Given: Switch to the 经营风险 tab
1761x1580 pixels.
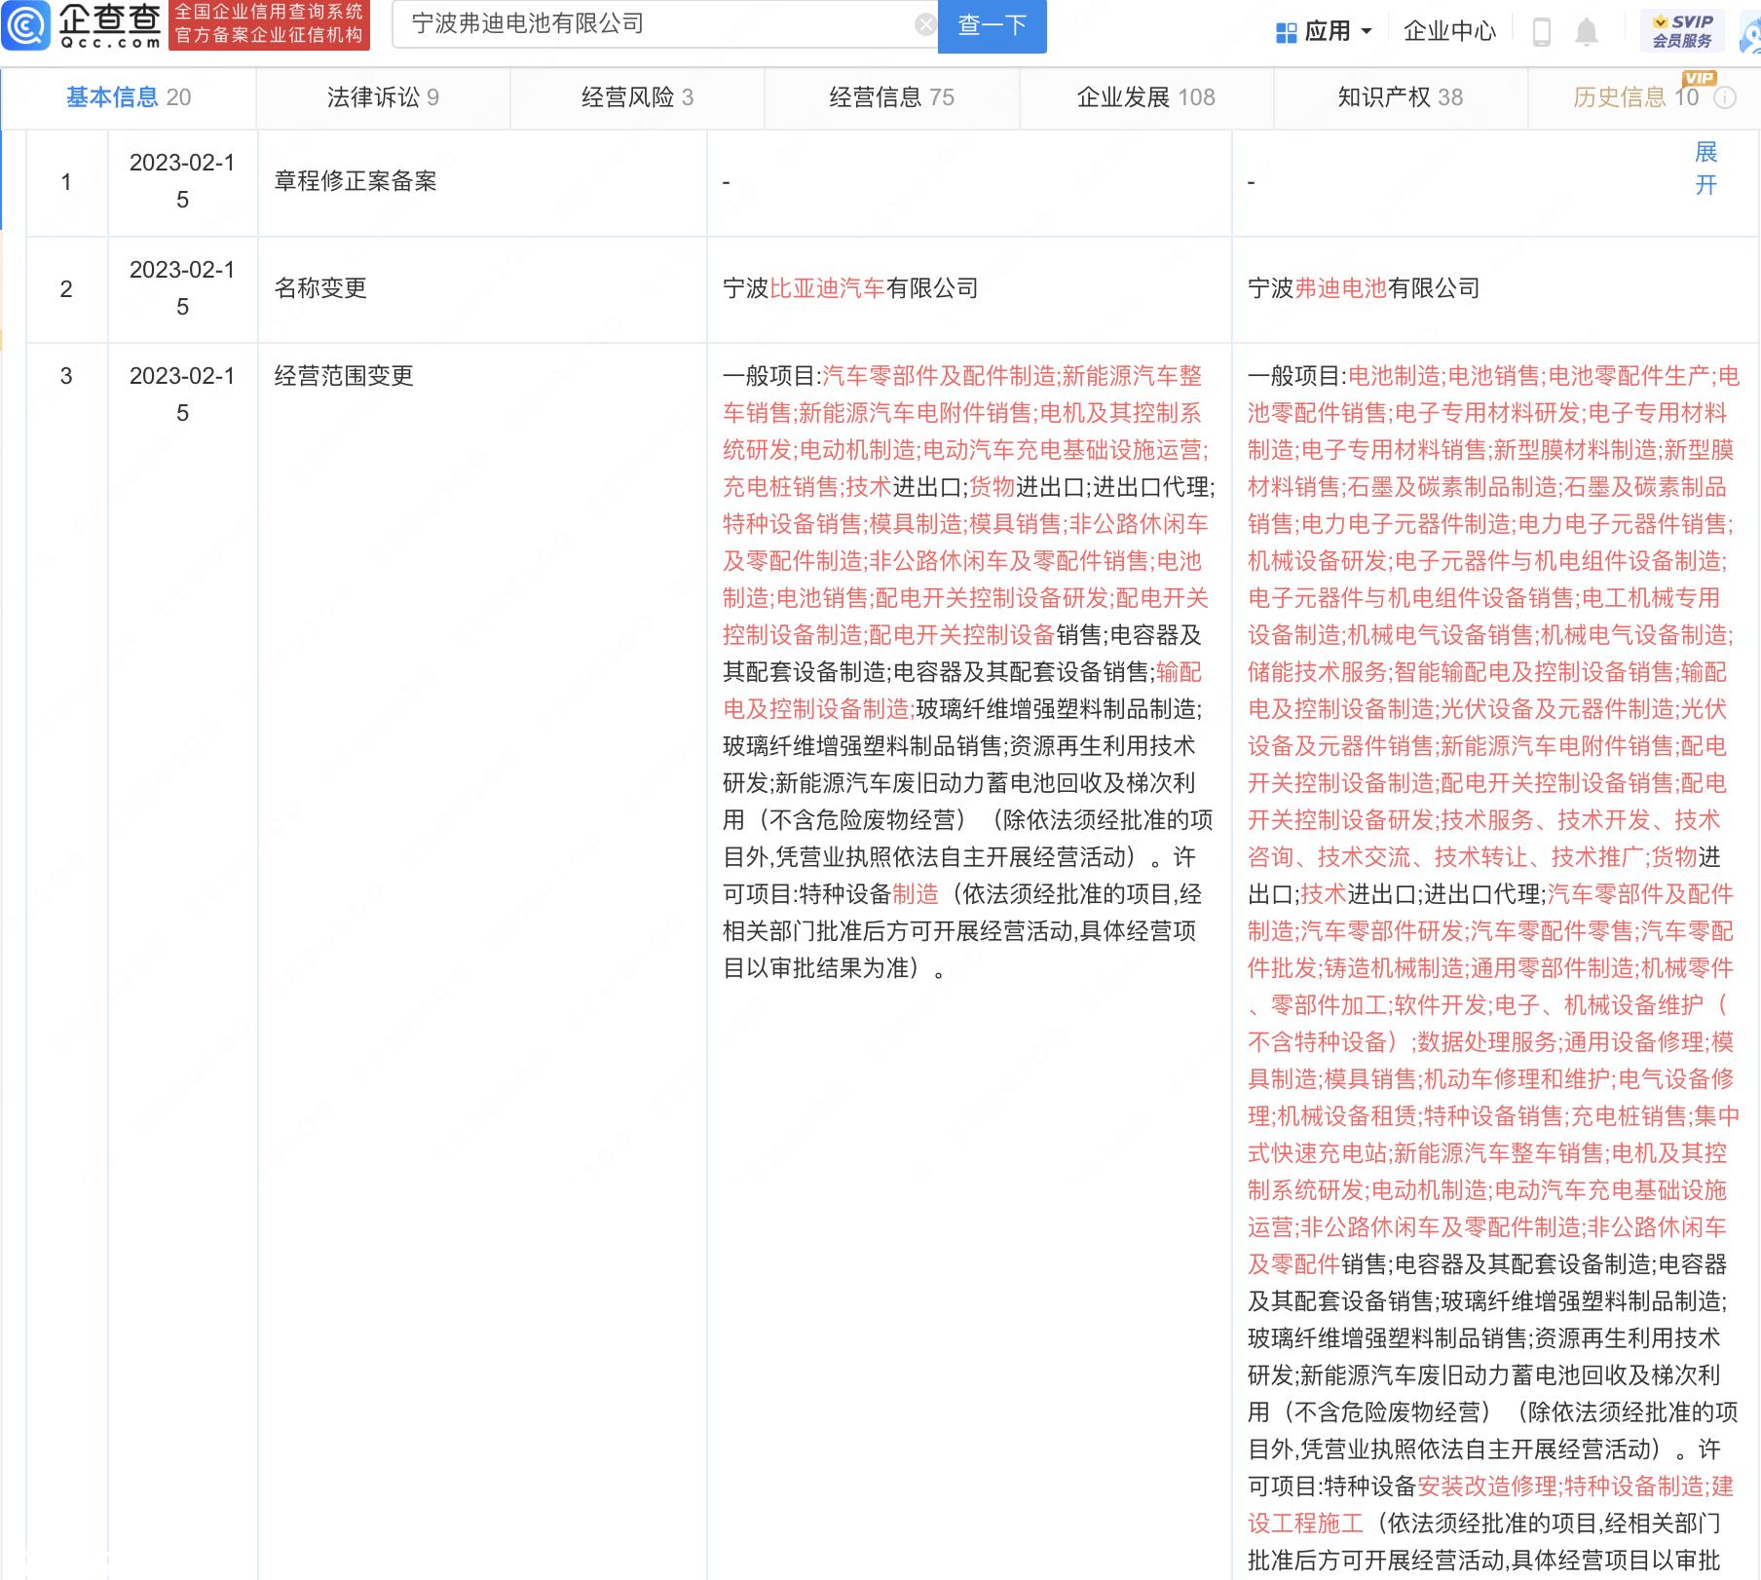Looking at the screenshot, I should (x=637, y=97).
